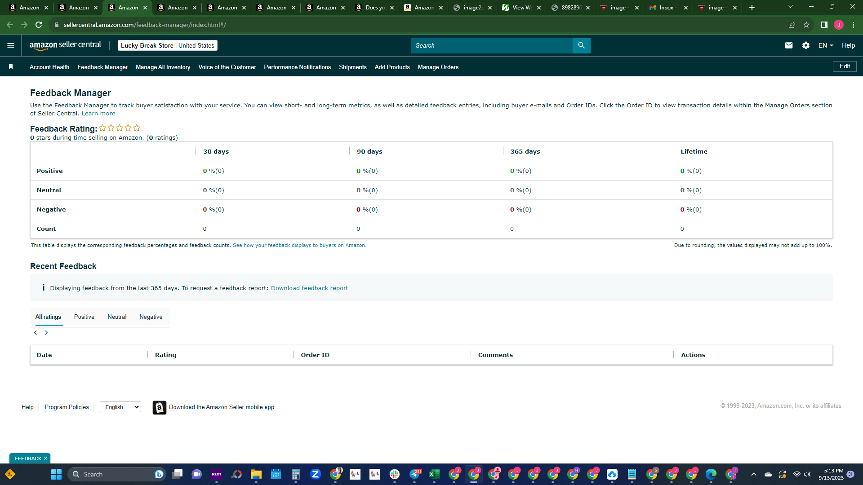
Task: Open Performance Notifications
Action: pos(298,67)
